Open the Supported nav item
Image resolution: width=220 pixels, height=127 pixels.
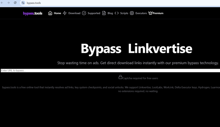(x=94, y=13)
